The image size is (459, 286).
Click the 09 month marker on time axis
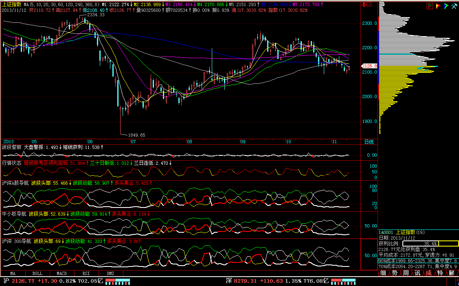point(243,142)
